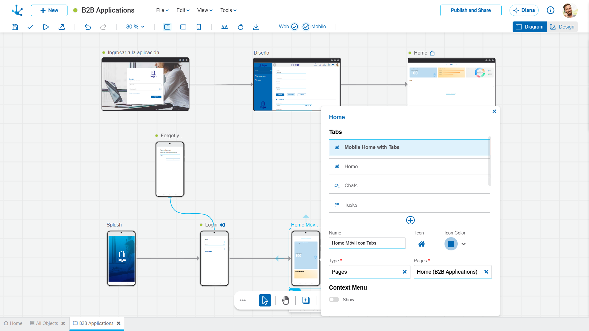Add a new tab with plus icon
Screen dimensions: 589x331
pyautogui.click(x=410, y=220)
